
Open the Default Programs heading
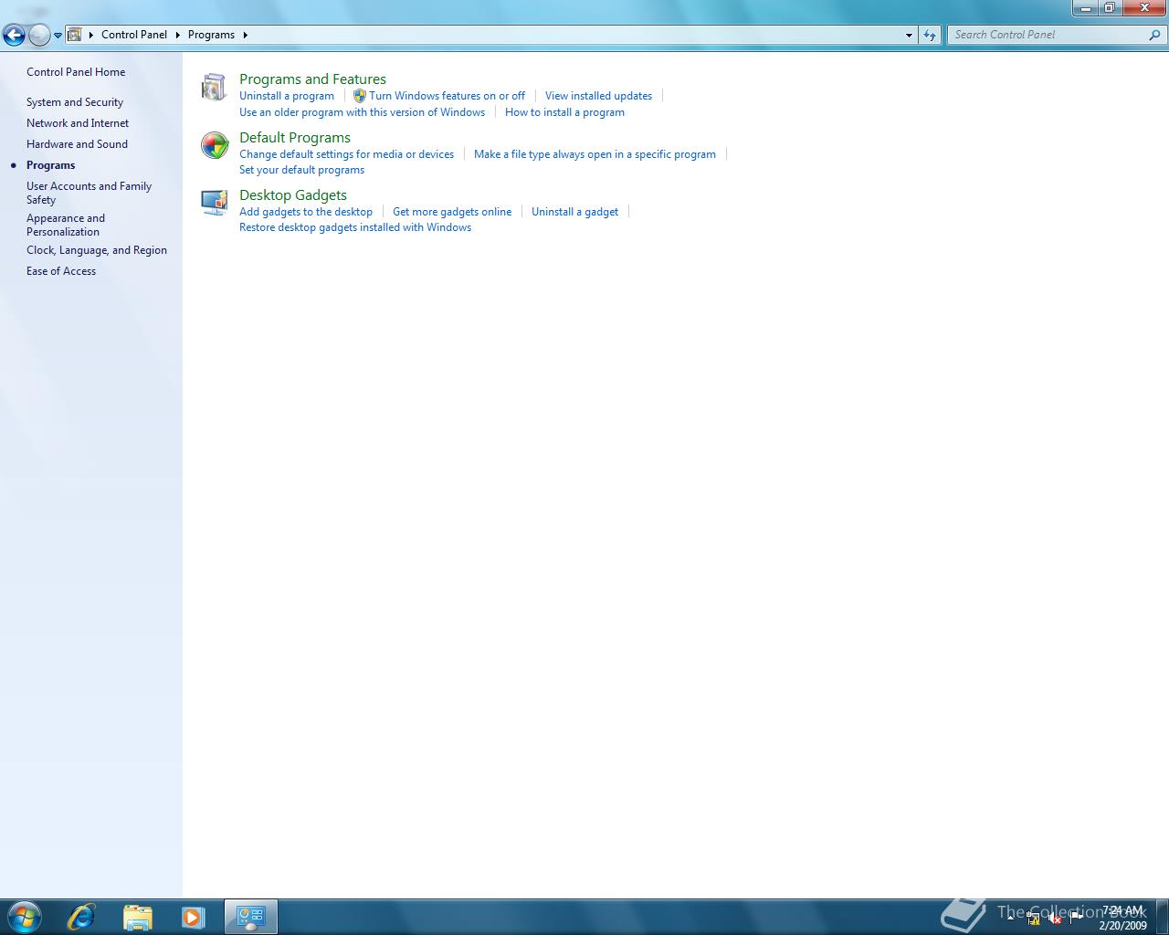click(295, 138)
